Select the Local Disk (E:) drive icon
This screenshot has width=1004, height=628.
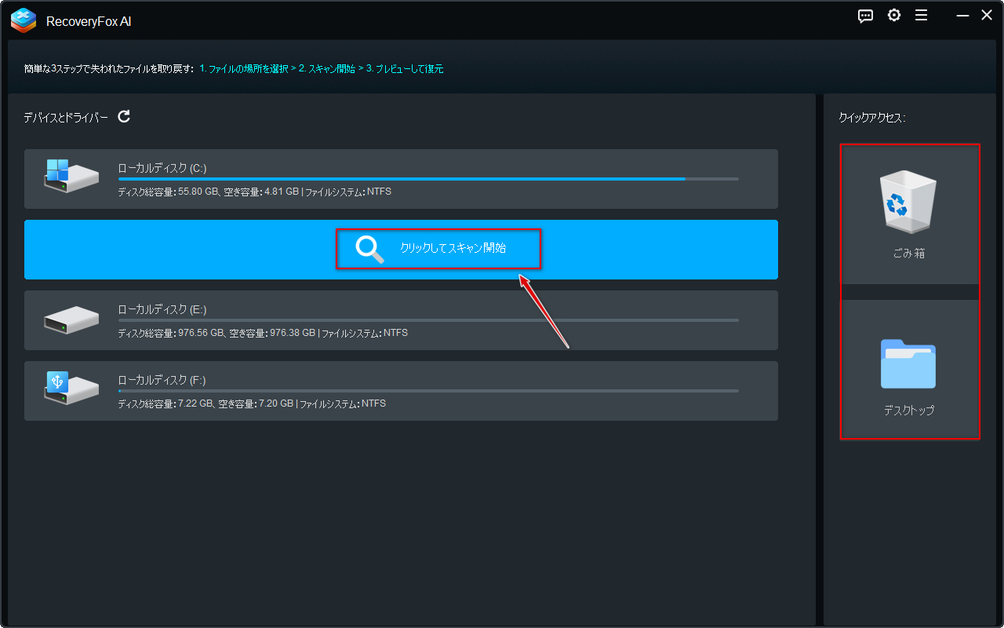[71, 319]
